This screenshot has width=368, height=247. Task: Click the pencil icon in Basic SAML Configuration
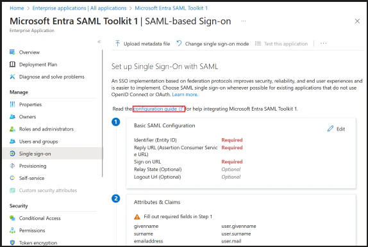pyautogui.click(x=330, y=129)
